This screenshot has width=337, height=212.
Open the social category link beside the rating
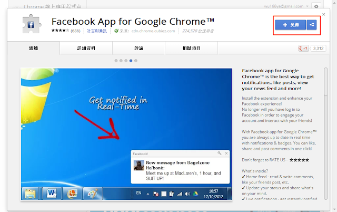[97, 31]
